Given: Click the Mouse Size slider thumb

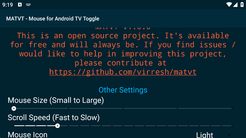Looking at the screenshot, I should (14, 109).
